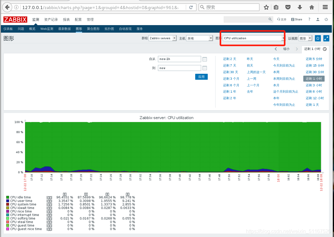Select the 去年 time range
The width and height of the screenshot is (334, 237).
coord(250,92)
